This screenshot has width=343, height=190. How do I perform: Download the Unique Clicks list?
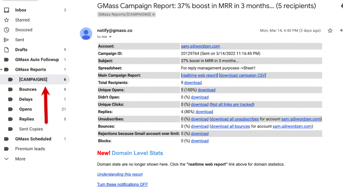point(200,105)
